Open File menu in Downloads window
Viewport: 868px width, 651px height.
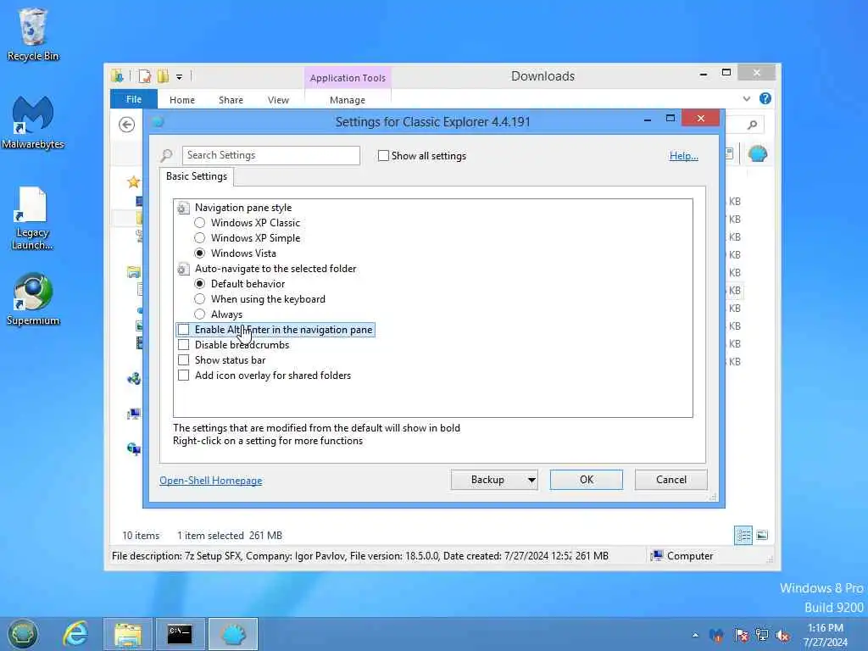click(x=134, y=100)
